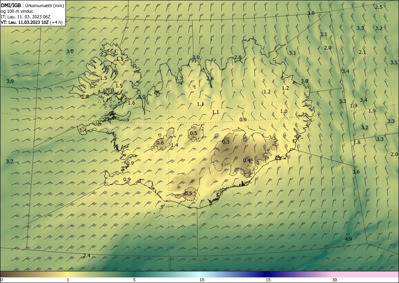Click the 0.4 value label on the glacier
399x283 pixels.
click(247, 160)
